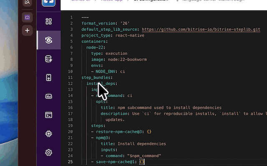Click the plus button in far-left strip
The width and height of the screenshot is (267, 166).
click(27, 30)
